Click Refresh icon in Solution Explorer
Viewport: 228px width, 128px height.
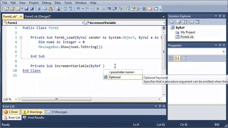click(185, 22)
